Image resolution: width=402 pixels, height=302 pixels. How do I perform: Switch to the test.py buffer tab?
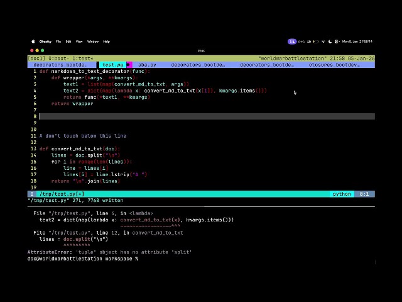113,65
